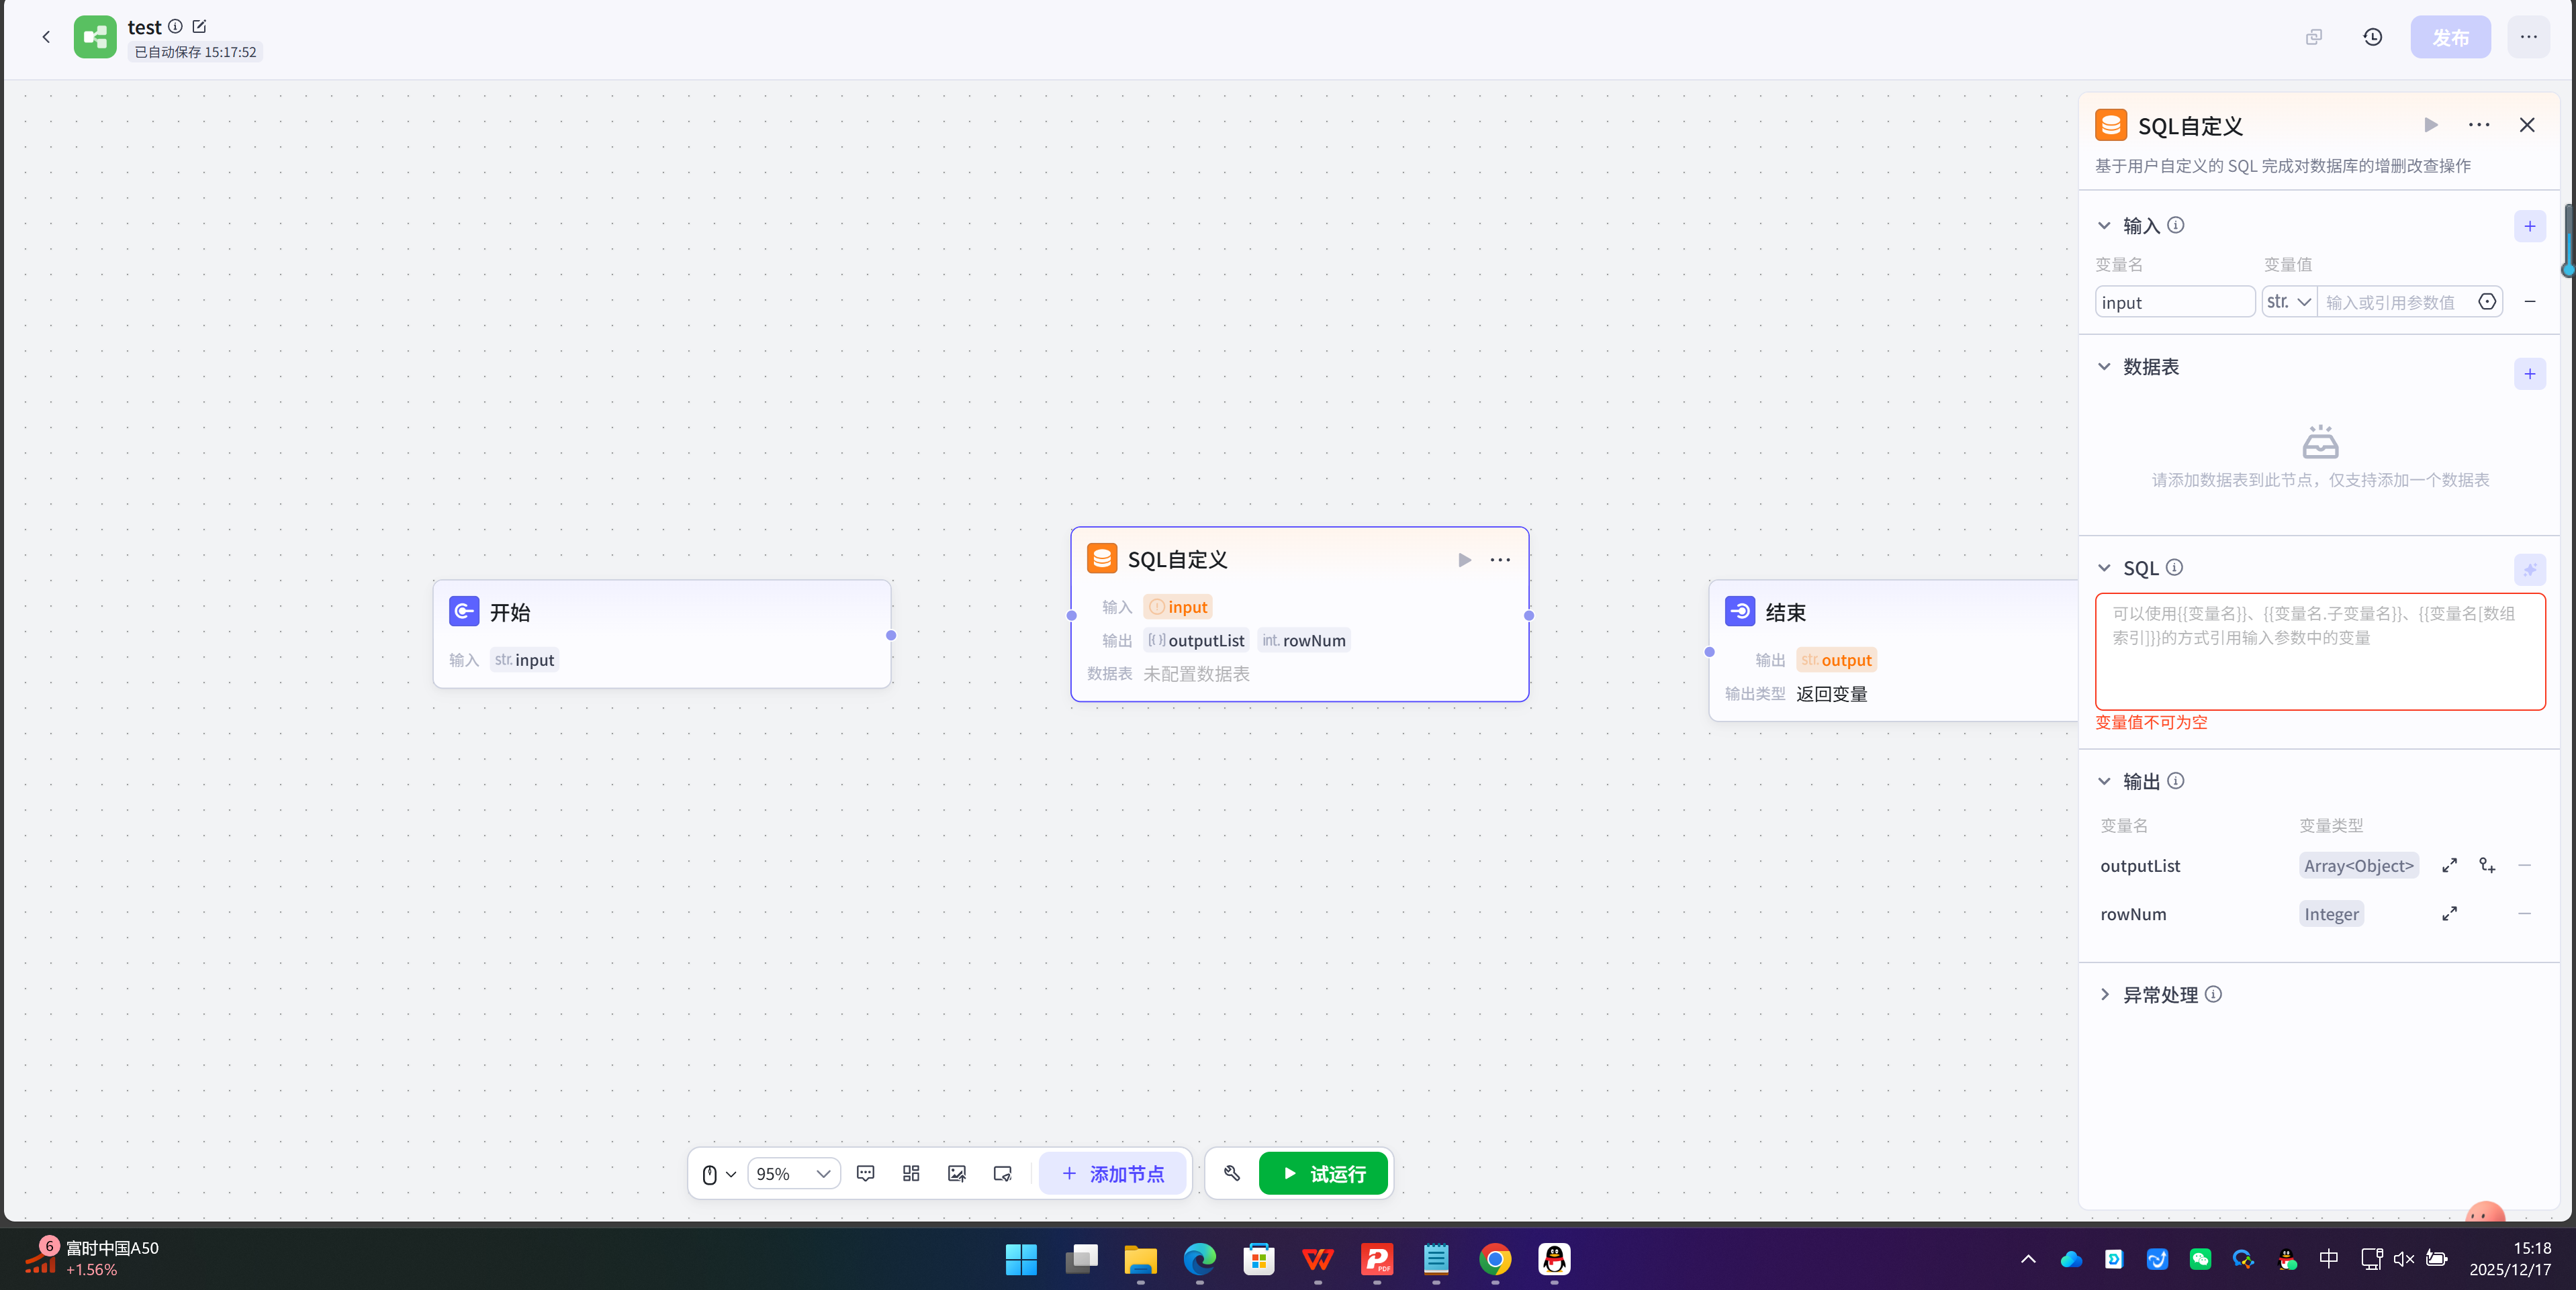This screenshot has width=2576, height=1290.
Task: Run the SQL自定义 node from panel header
Action: point(2430,125)
